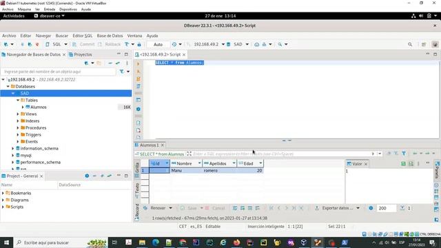Open Firefox from the Windows taskbar
This screenshot has width=441, height=248.
click(x=236, y=242)
